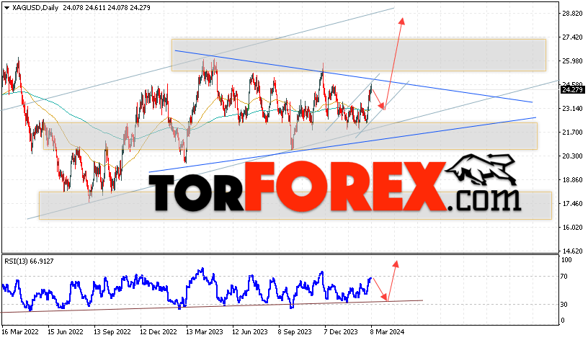Select the 17.460 price axis label

coord(573,204)
